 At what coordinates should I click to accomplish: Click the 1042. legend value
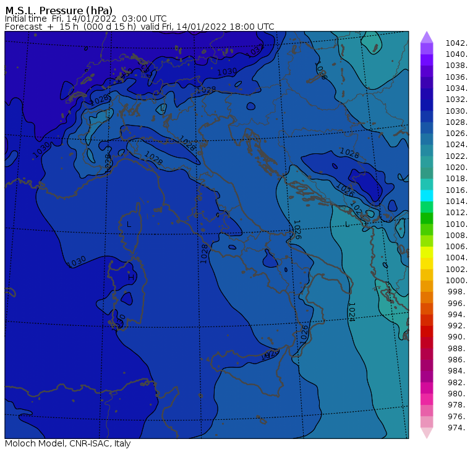(456, 43)
